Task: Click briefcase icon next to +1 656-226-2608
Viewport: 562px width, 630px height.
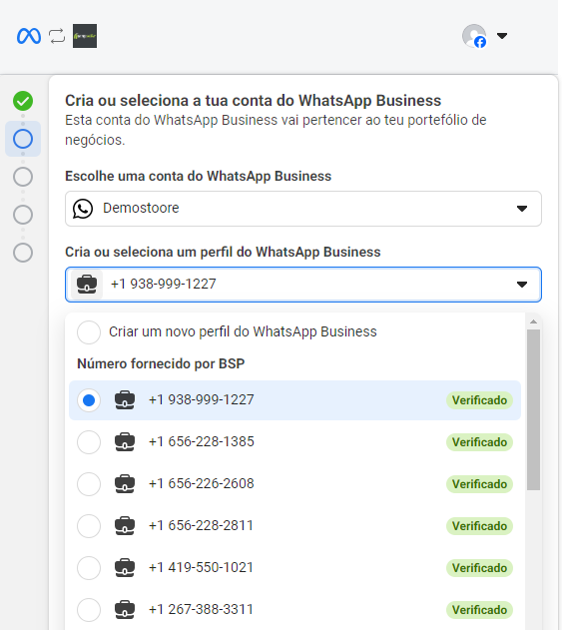Action: (x=125, y=483)
